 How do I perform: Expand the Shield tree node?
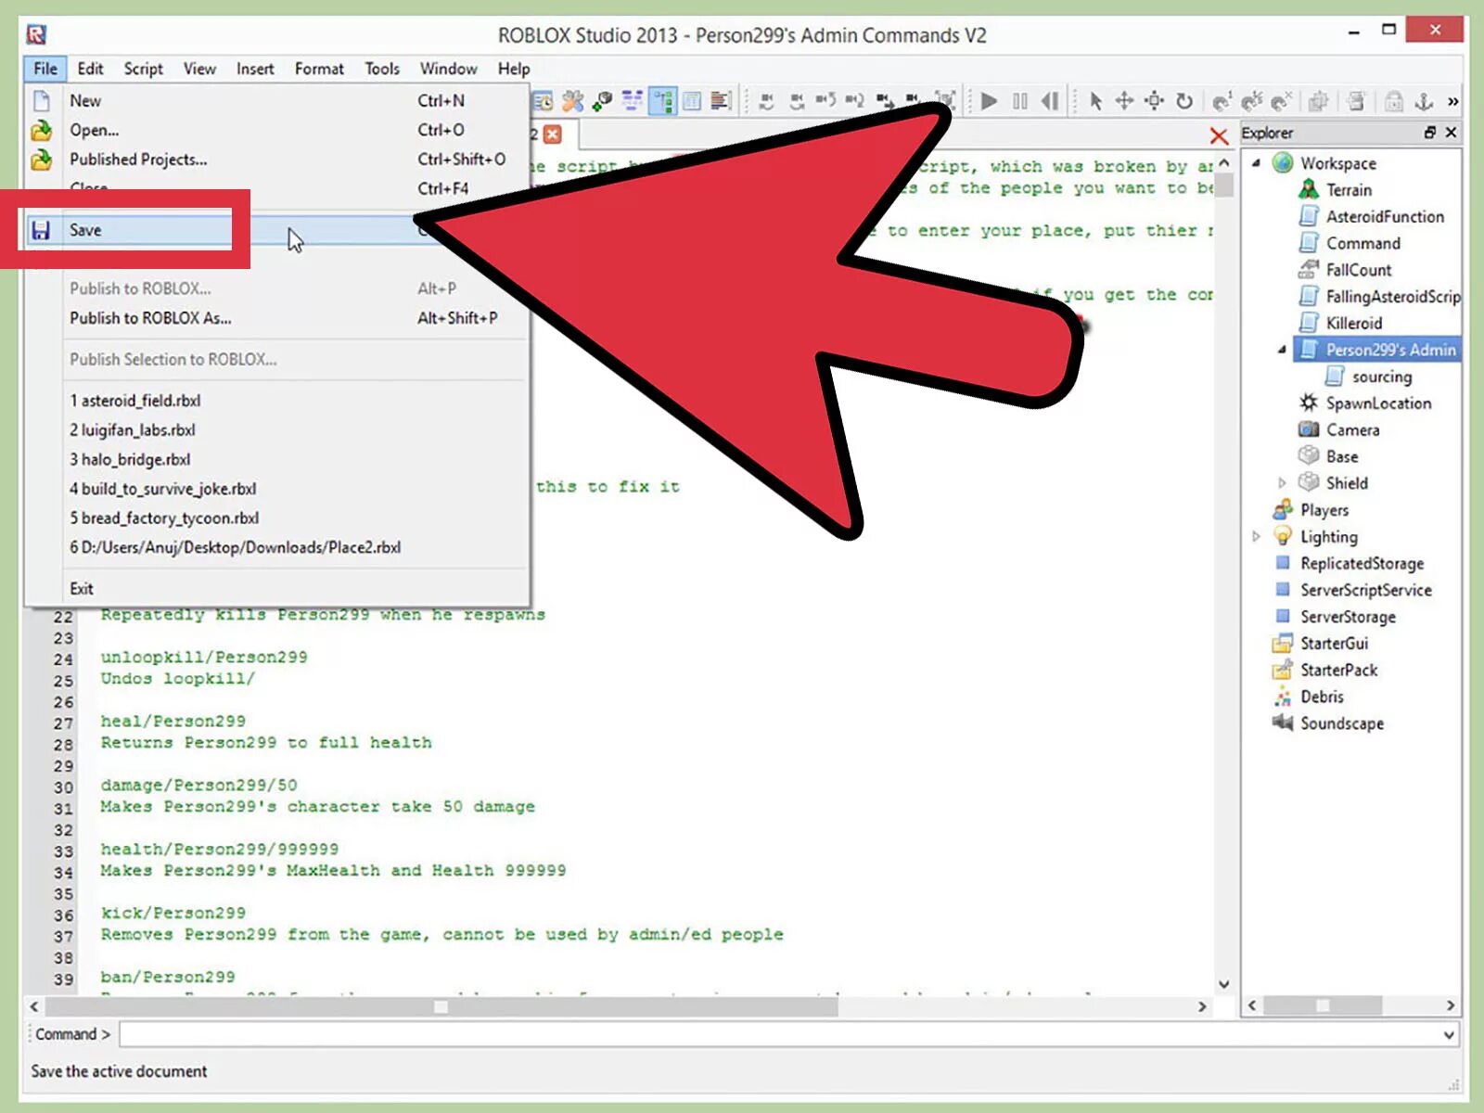point(1283,482)
